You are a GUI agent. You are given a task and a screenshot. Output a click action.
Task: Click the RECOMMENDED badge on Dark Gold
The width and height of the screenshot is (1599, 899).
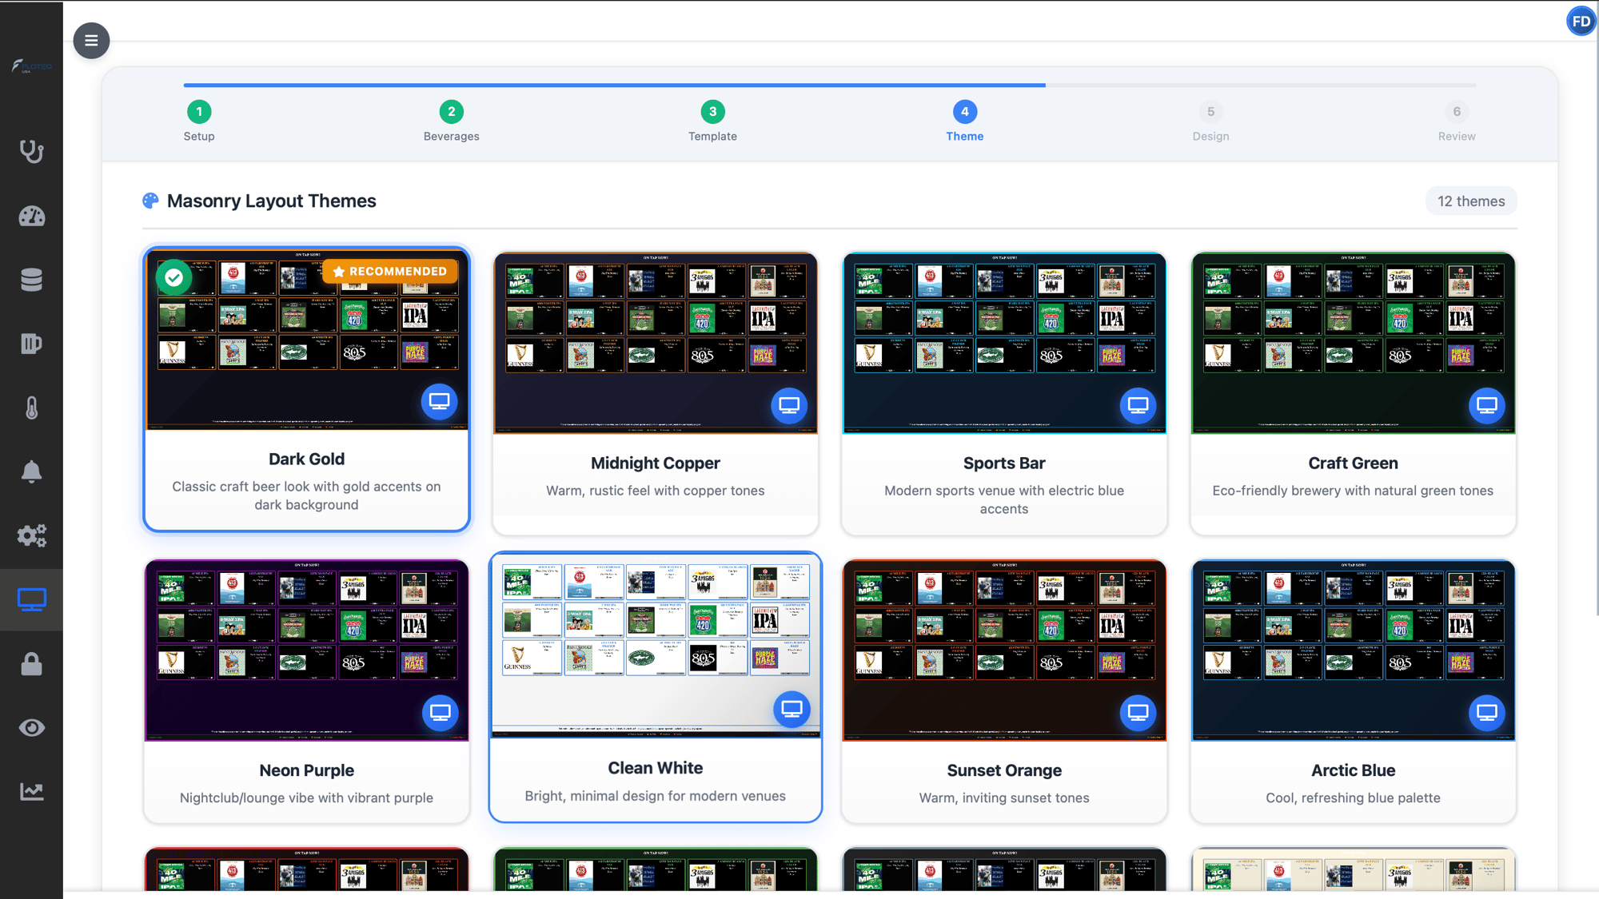389,271
